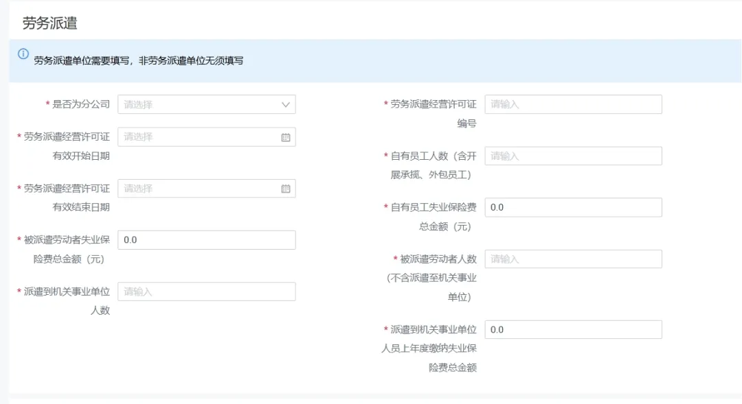Screen dimensions: 742x404
Task: Click the 是否为分公司 field label
Action: point(80,104)
